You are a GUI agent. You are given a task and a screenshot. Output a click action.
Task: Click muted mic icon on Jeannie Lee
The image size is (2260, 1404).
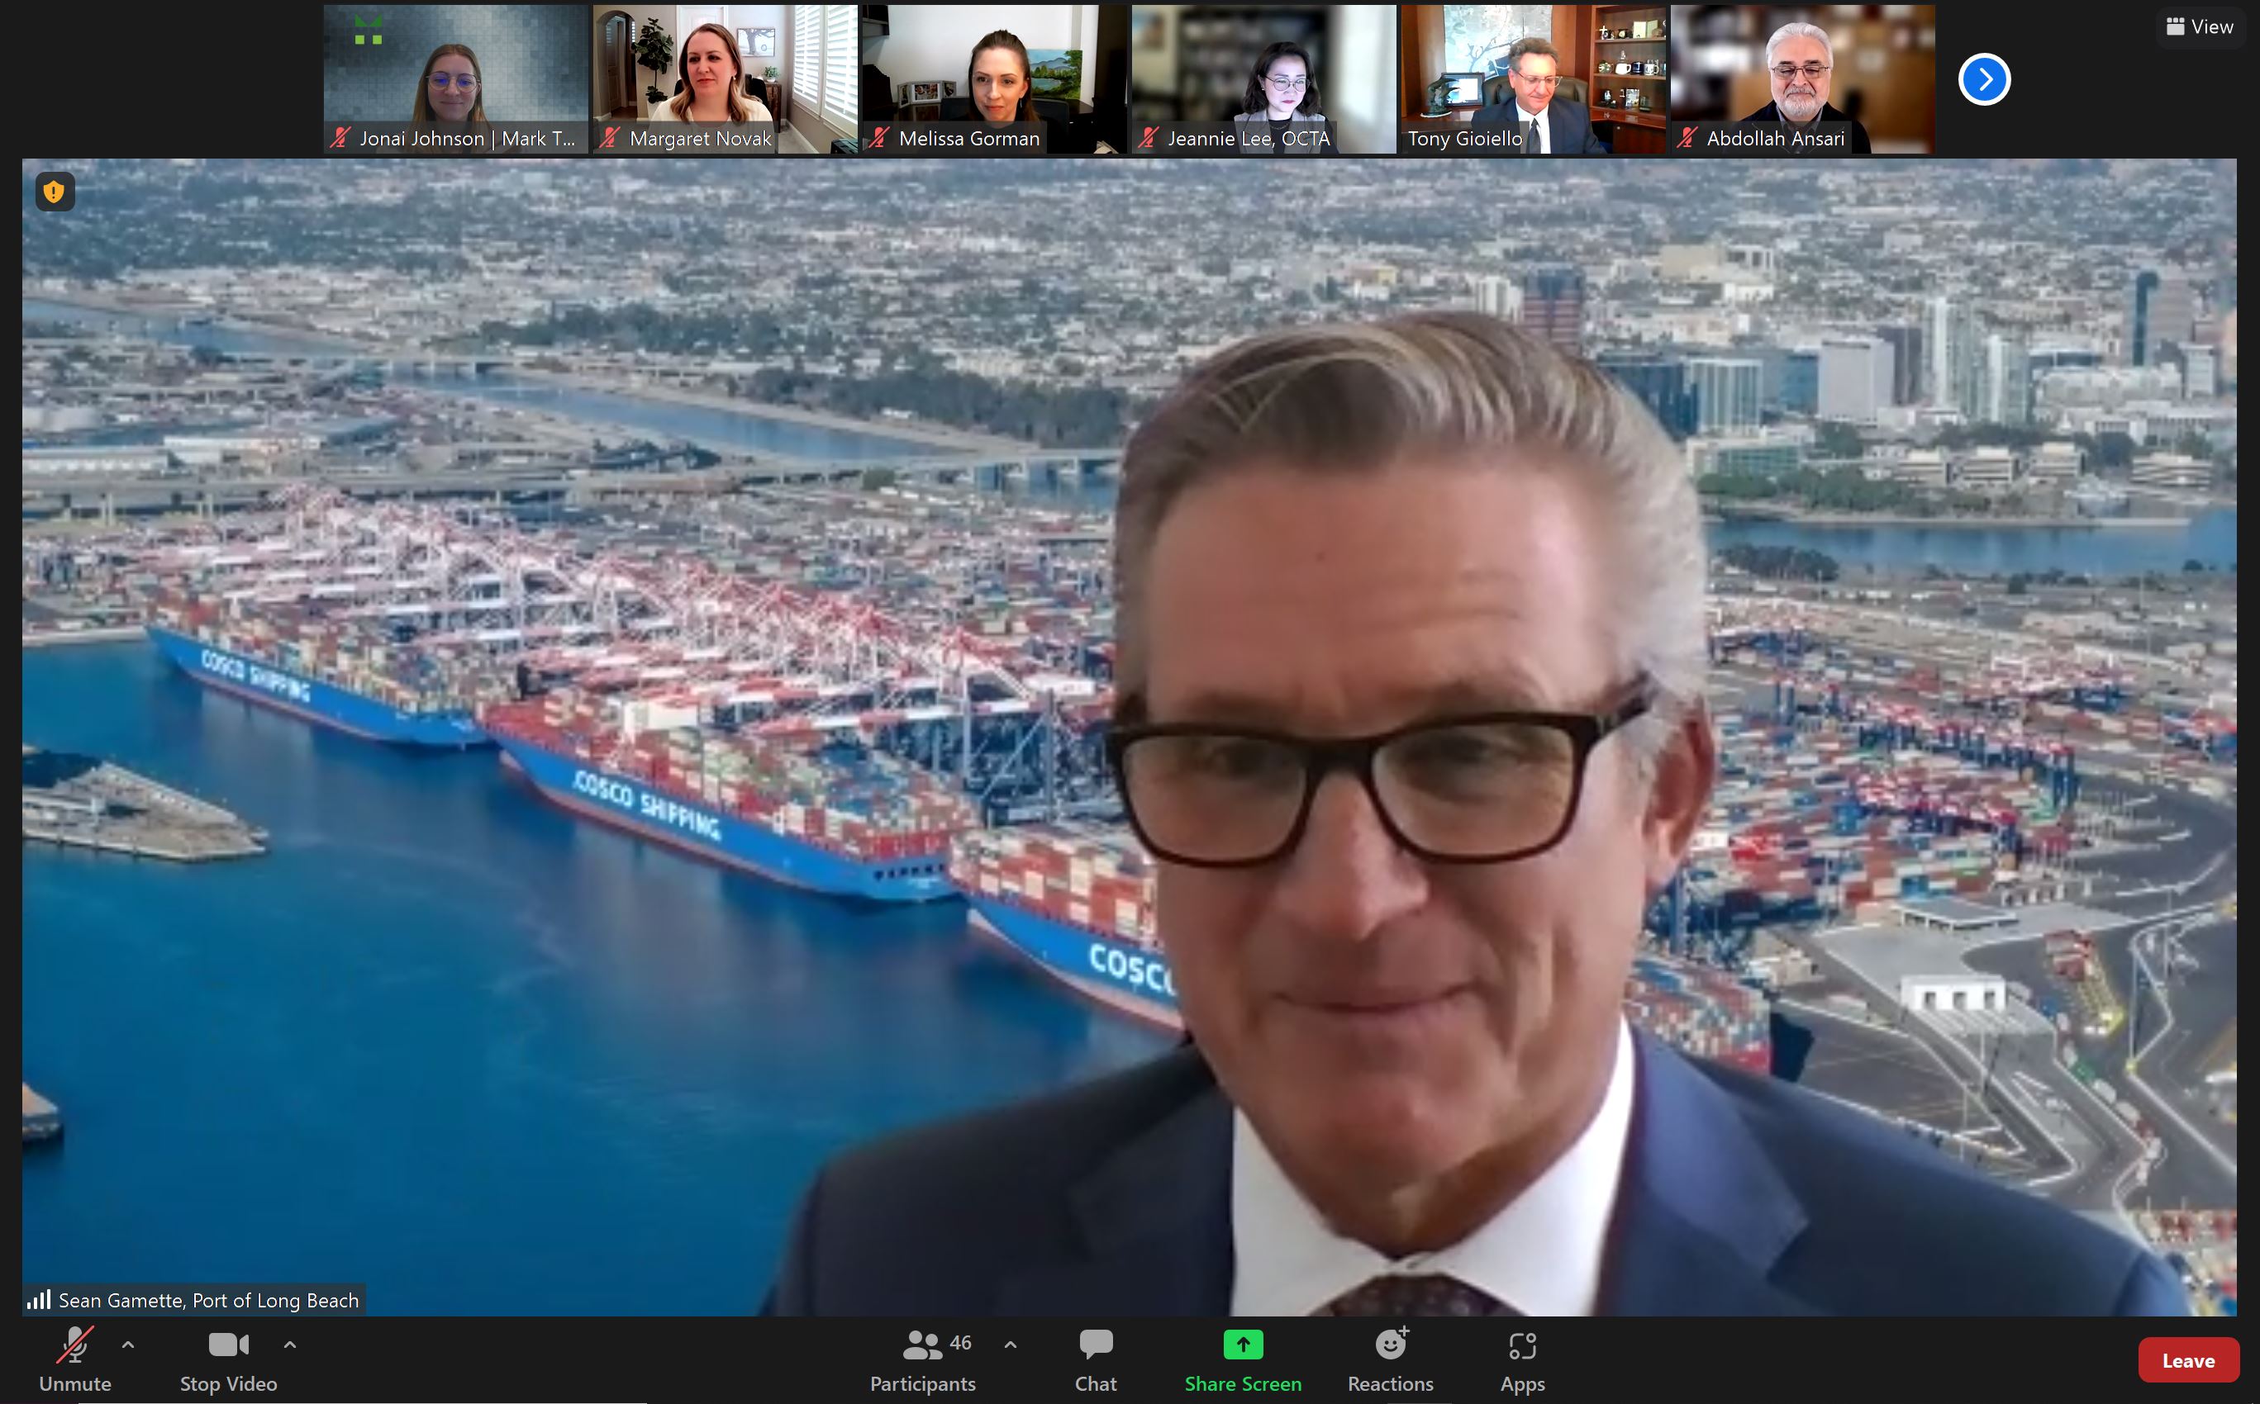[x=1148, y=139]
